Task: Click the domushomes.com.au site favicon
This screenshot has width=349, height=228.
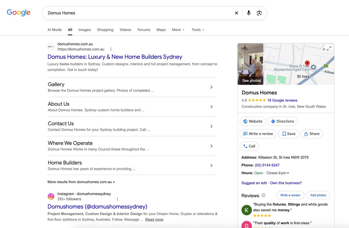Action: pos(51,47)
